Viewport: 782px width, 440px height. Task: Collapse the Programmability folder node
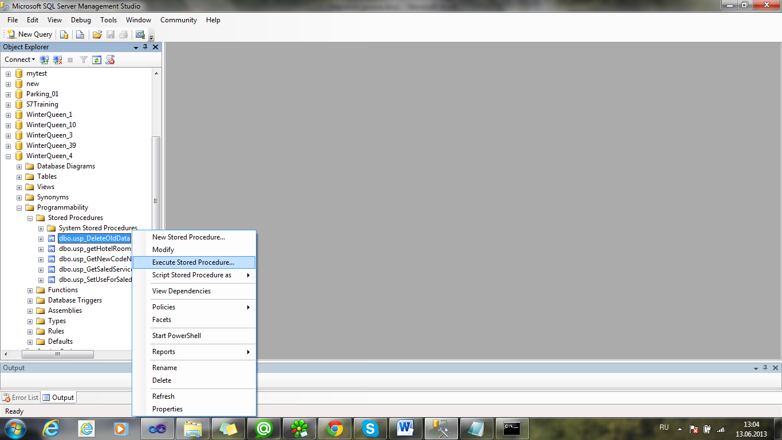click(x=19, y=207)
